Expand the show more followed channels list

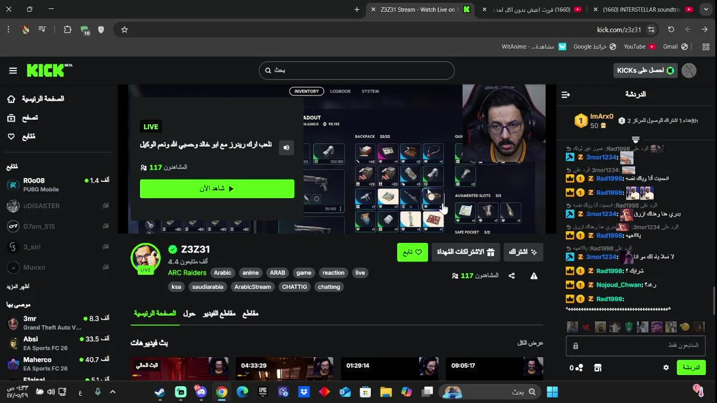tap(18, 287)
